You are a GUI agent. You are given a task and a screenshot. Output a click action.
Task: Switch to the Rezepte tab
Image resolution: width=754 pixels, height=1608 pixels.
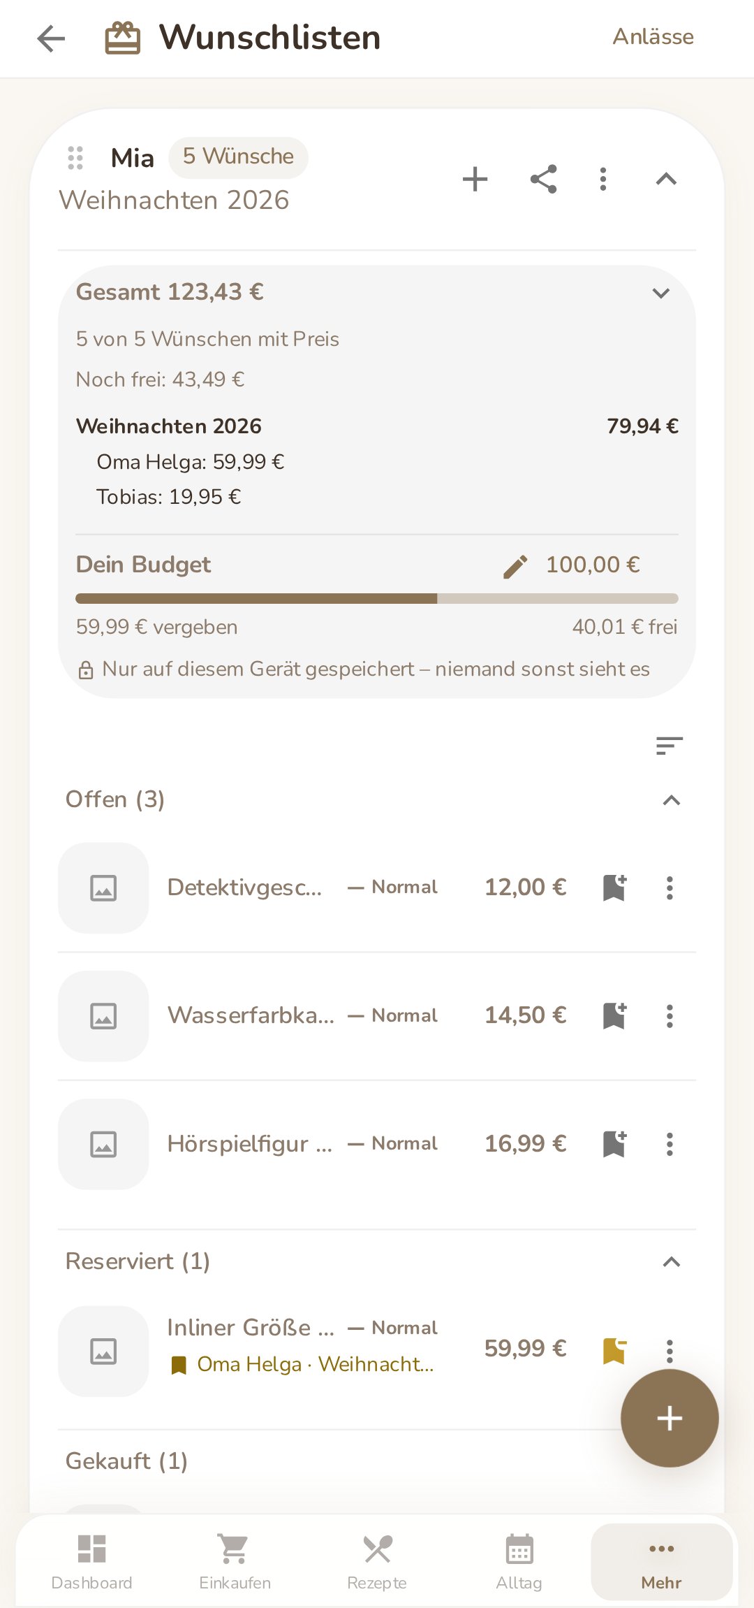coord(377,1562)
